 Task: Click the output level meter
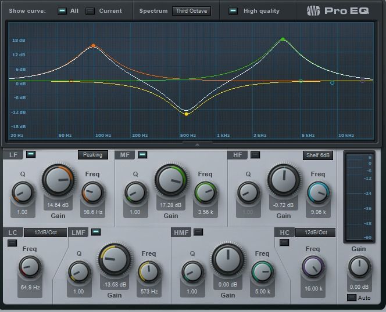coord(359,197)
